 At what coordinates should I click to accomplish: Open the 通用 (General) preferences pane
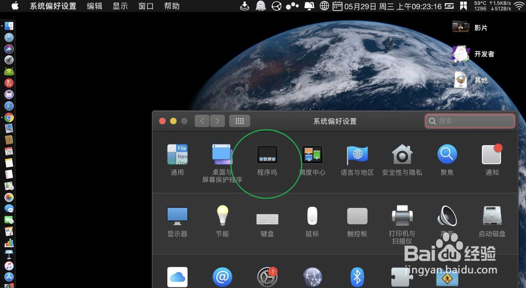point(177,160)
